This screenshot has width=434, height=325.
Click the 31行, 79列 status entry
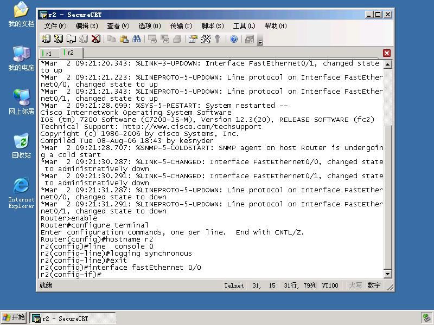tap(300, 285)
